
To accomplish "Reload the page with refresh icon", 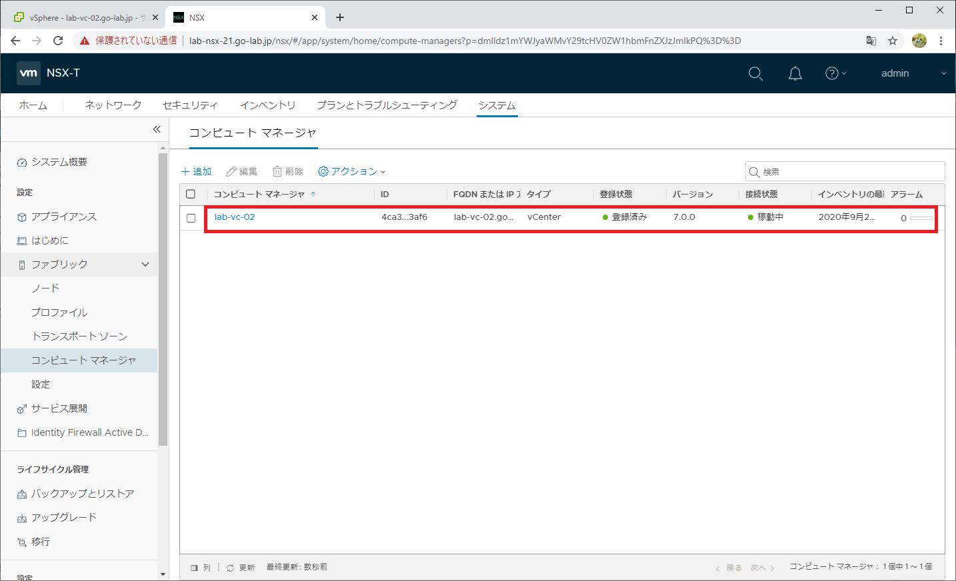I will click(58, 41).
